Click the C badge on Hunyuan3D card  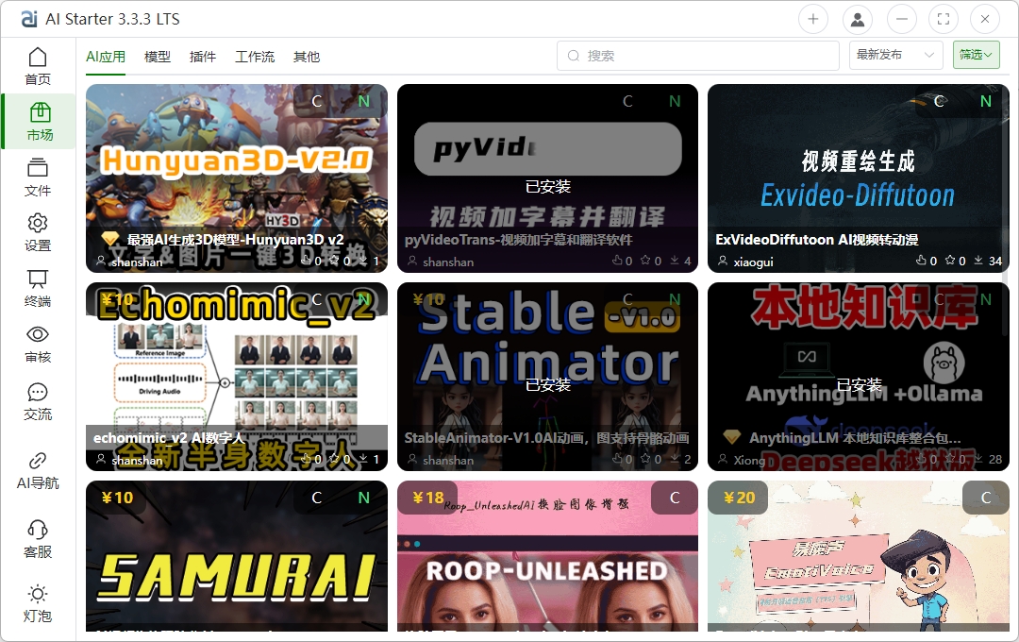[x=316, y=101]
